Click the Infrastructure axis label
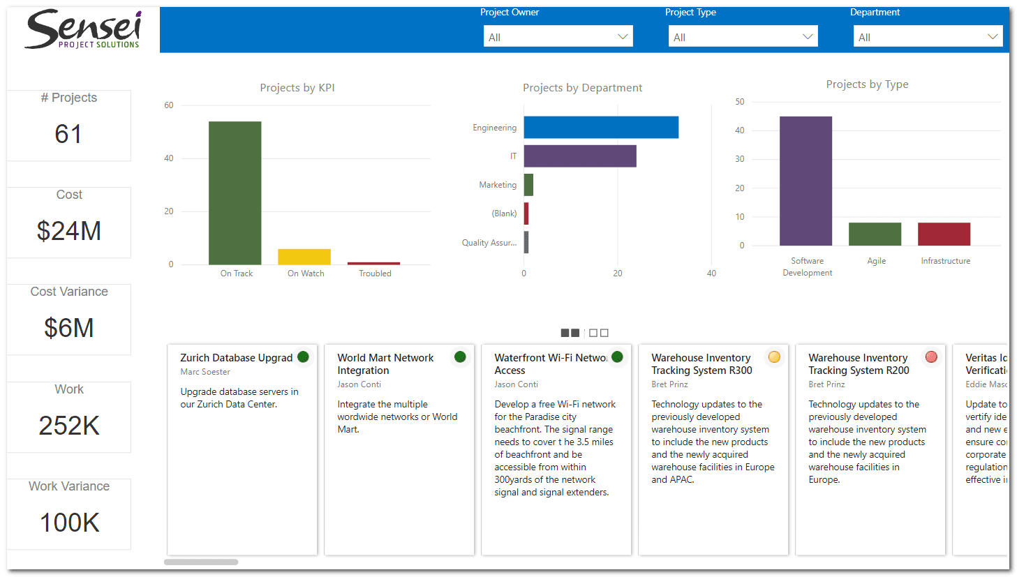The image size is (1017, 577). tap(945, 261)
